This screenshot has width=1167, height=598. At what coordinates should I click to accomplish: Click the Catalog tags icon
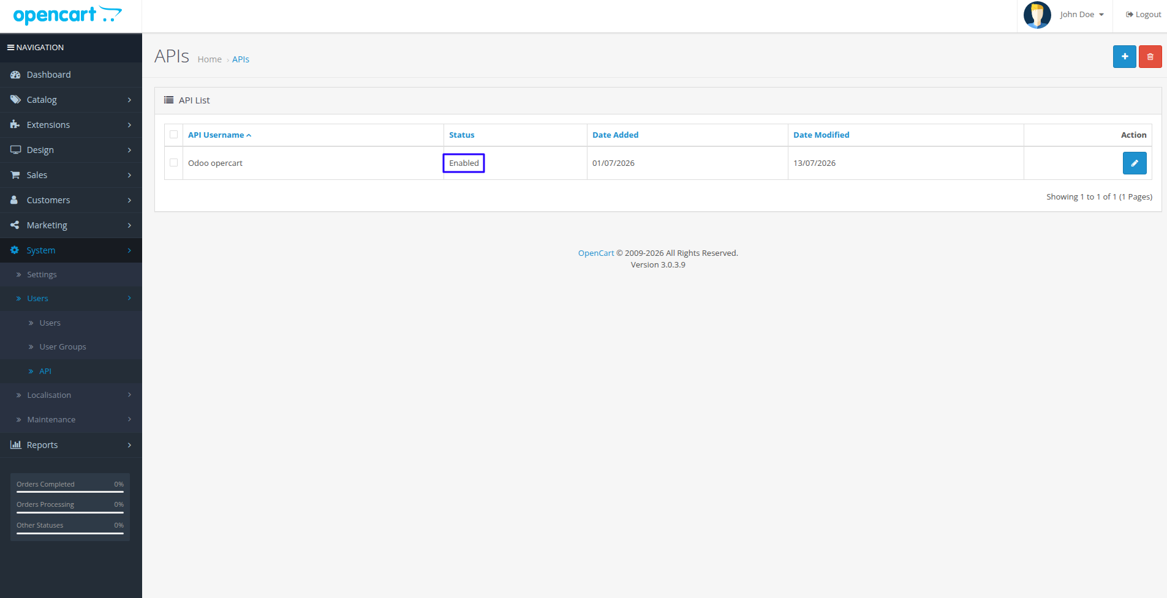pos(15,100)
